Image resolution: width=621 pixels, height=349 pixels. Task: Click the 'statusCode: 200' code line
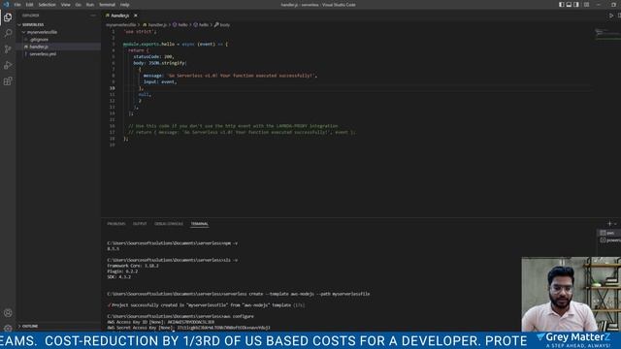153,56
